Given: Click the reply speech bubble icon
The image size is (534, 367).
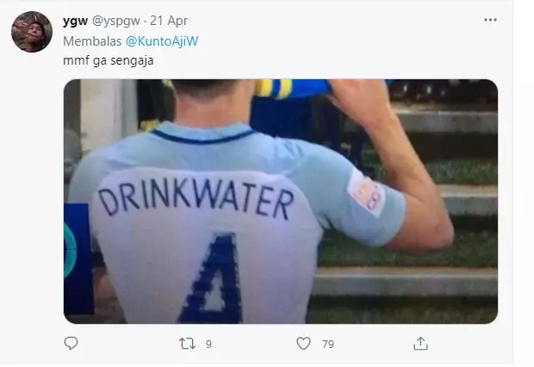Looking at the screenshot, I should coord(71,344).
